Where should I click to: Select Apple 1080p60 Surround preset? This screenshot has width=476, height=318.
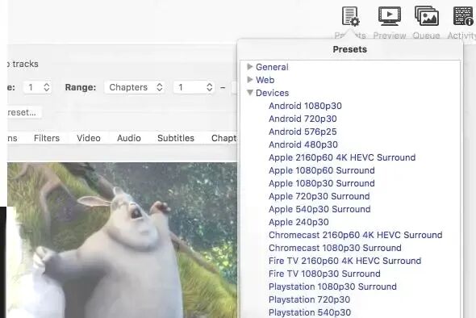click(322, 170)
